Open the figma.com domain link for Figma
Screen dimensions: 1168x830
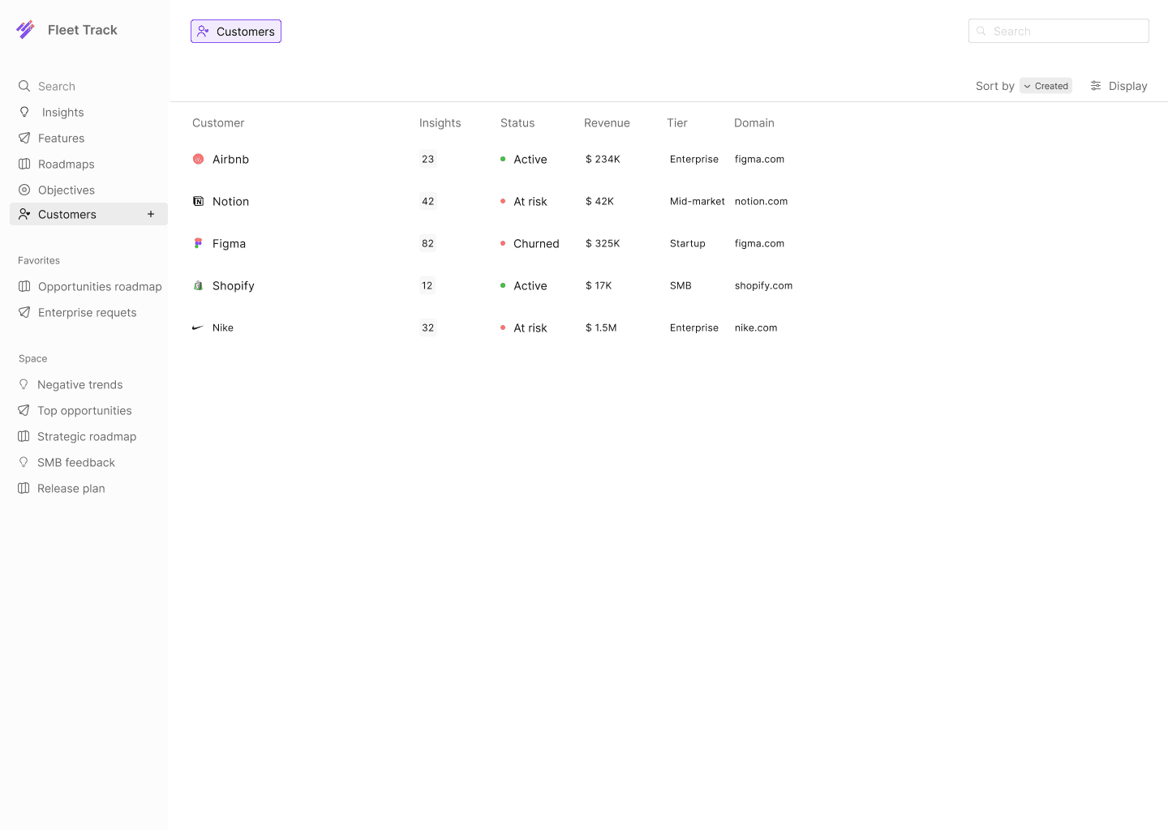click(759, 243)
